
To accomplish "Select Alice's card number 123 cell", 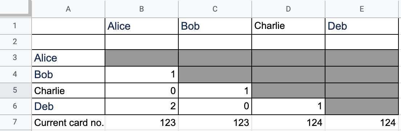I will [x=141, y=123].
